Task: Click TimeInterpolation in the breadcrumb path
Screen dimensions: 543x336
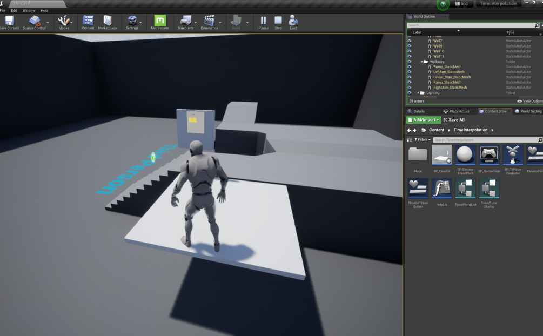Action: click(470, 130)
